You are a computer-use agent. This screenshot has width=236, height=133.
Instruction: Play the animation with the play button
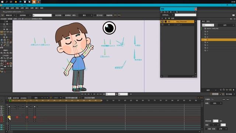(x=91, y=94)
